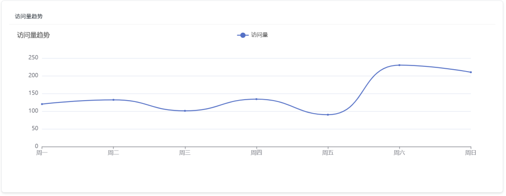Click the 周六 x-axis label
This screenshot has width=506, height=196.
[399, 152]
